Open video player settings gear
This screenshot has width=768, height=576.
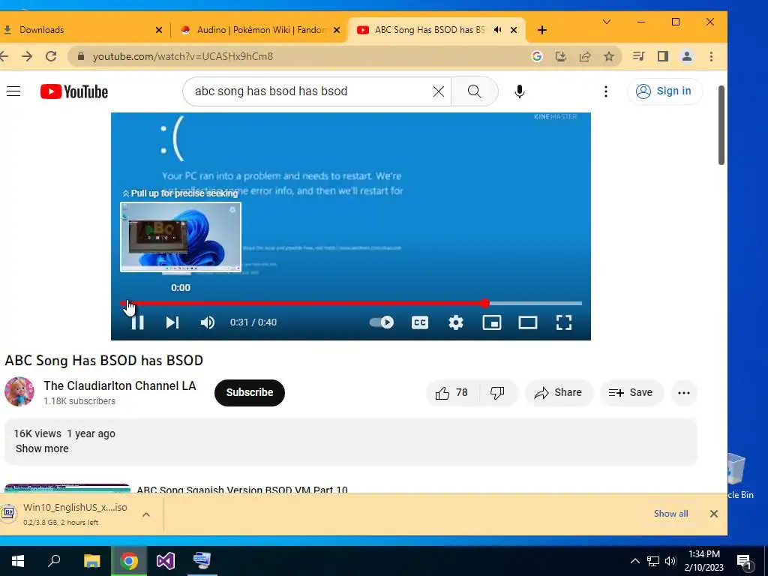click(x=456, y=322)
